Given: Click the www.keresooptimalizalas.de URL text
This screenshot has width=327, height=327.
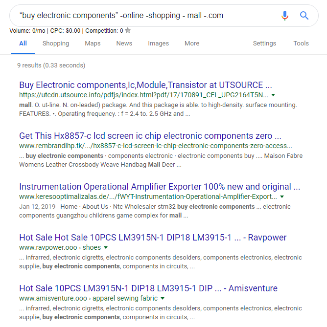Looking at the screenshot, I should [148, 196].
